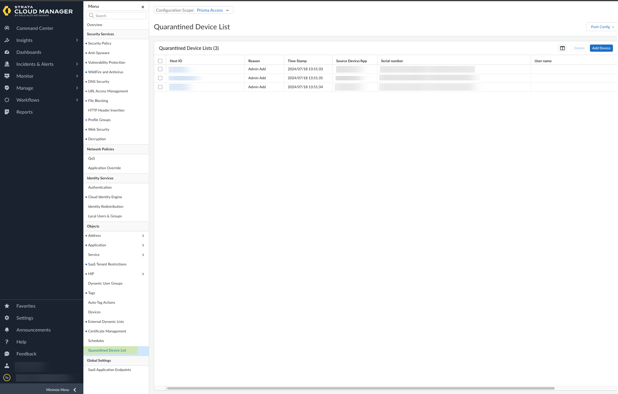
Task: Click the Reports icon in sidebar
Action: tap(7, 112)
